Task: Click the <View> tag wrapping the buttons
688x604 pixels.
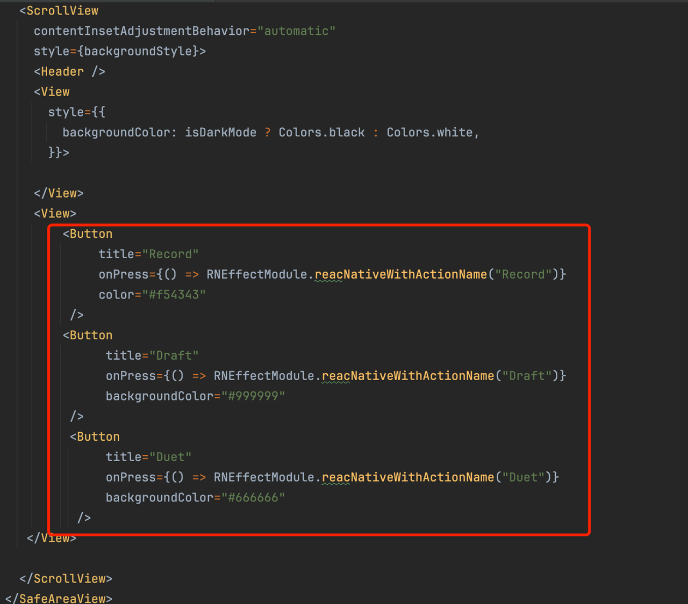Action: coord(55,214)
